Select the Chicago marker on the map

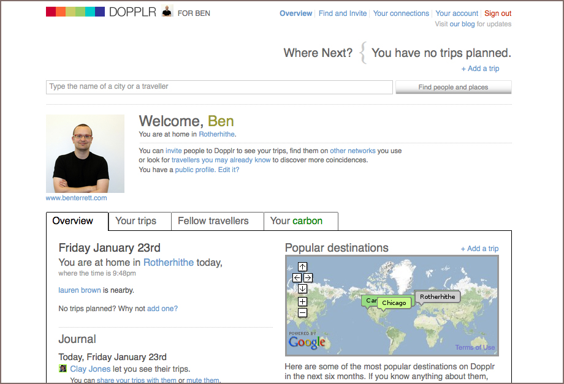(394, 303)
